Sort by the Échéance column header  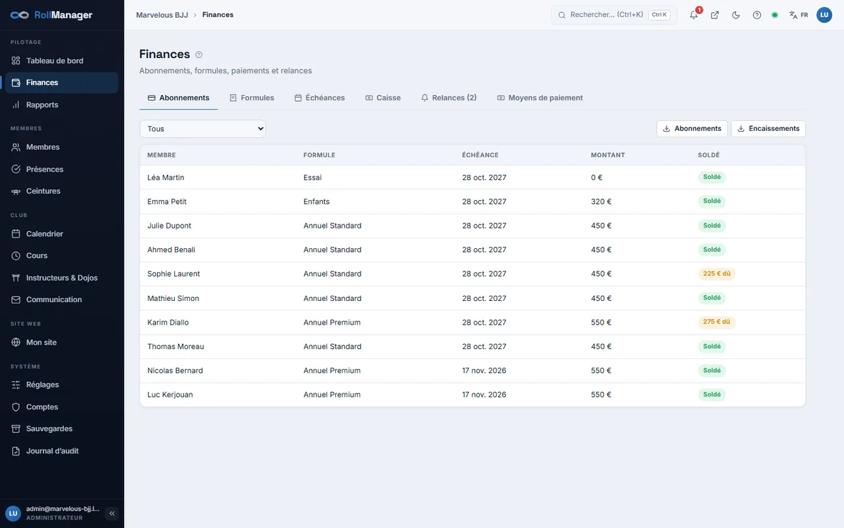[x=480, y=155]
